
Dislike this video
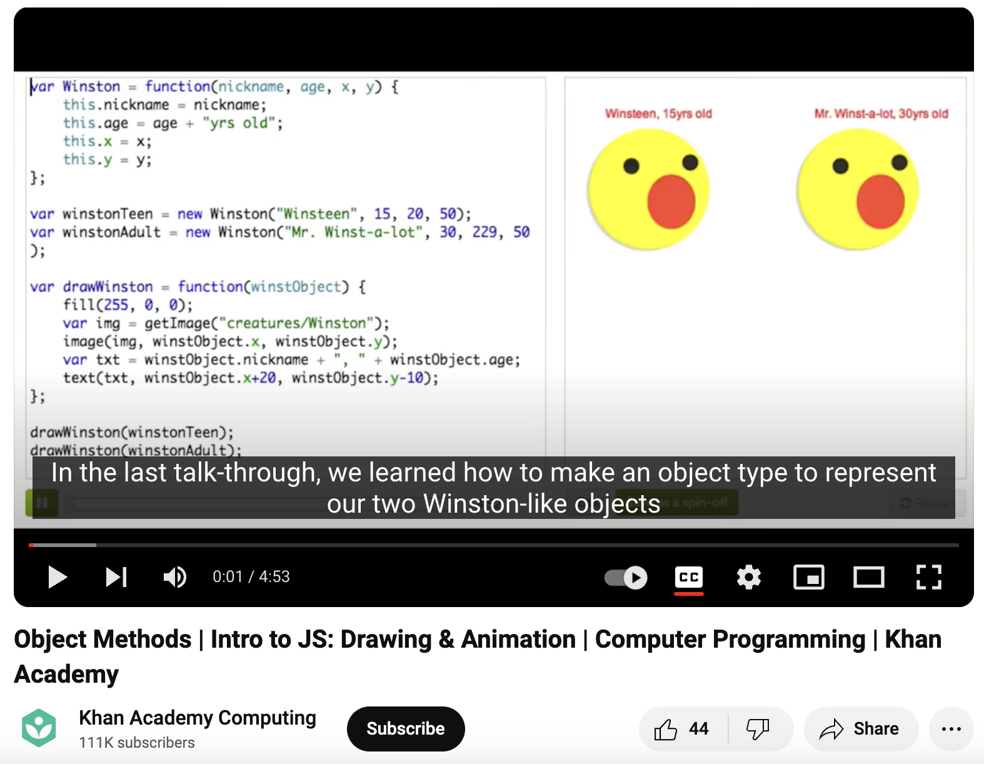pos(758,728)
